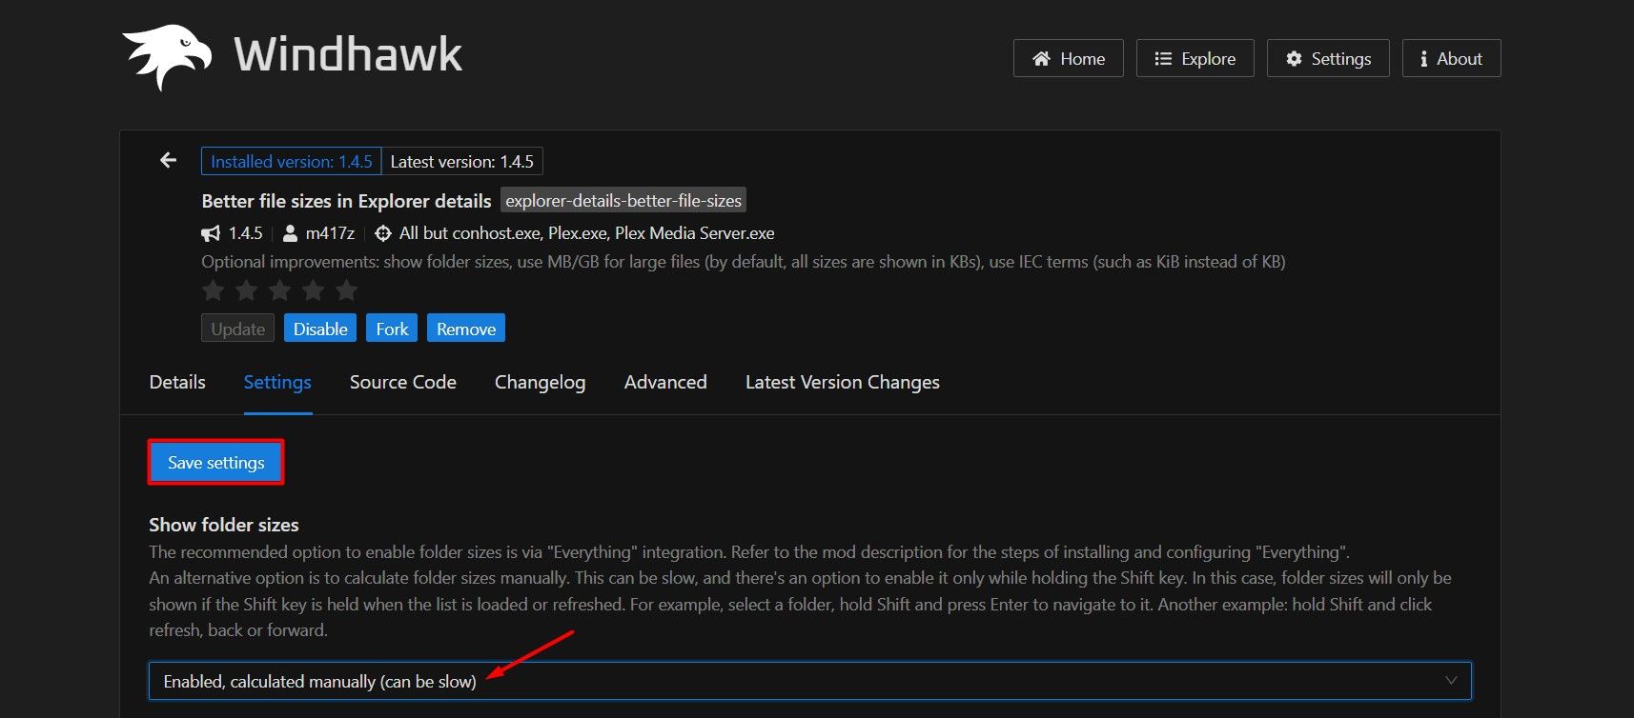Click the Windhawk hawk logo
Image resolution: width=1634 pixels, height=718 pixels.
[167, 56]
